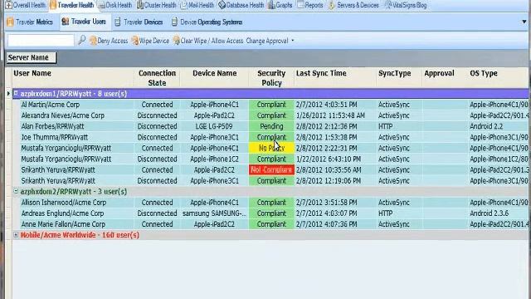This screenshot has height=299, width=531.
Task: Open the VitalSigns Blog tab
Action: (x=406, y=5)
